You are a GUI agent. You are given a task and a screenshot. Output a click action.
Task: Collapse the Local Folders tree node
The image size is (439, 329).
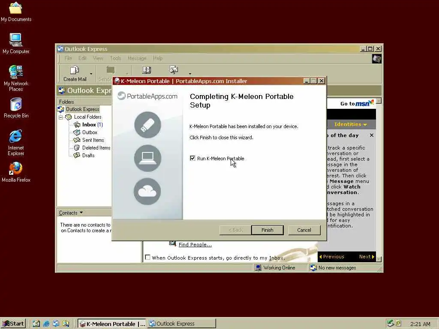click(x=60, y=117)
